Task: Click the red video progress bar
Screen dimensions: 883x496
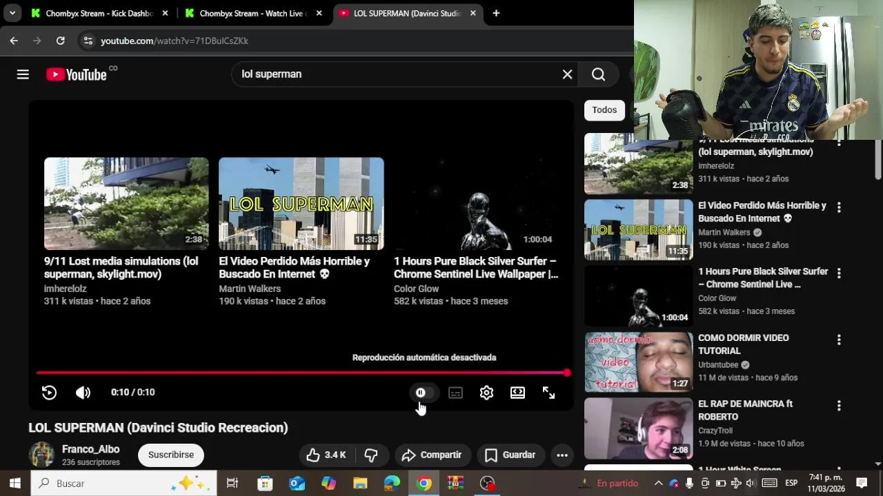Action: point(301,373)
